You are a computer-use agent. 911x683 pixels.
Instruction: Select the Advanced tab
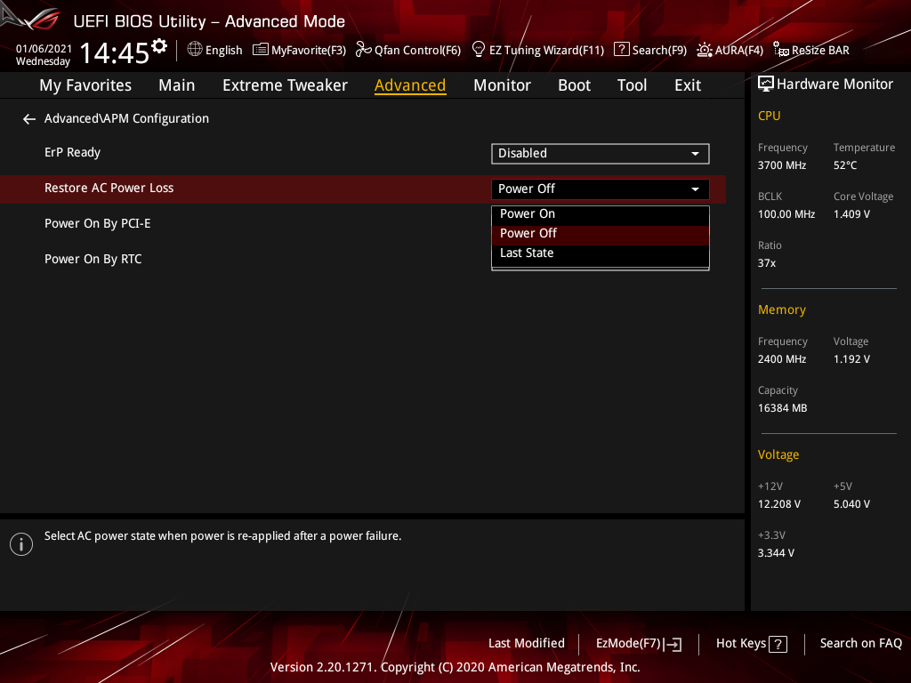click(x=410, y=85)
